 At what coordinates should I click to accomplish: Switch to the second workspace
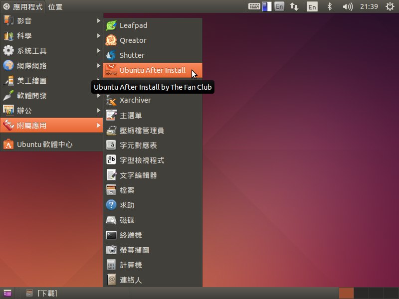pos(361,293)
